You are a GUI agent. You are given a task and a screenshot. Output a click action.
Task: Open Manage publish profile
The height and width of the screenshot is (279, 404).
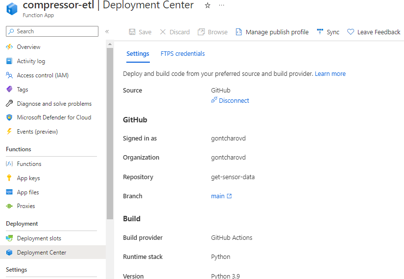coord(277,32)
